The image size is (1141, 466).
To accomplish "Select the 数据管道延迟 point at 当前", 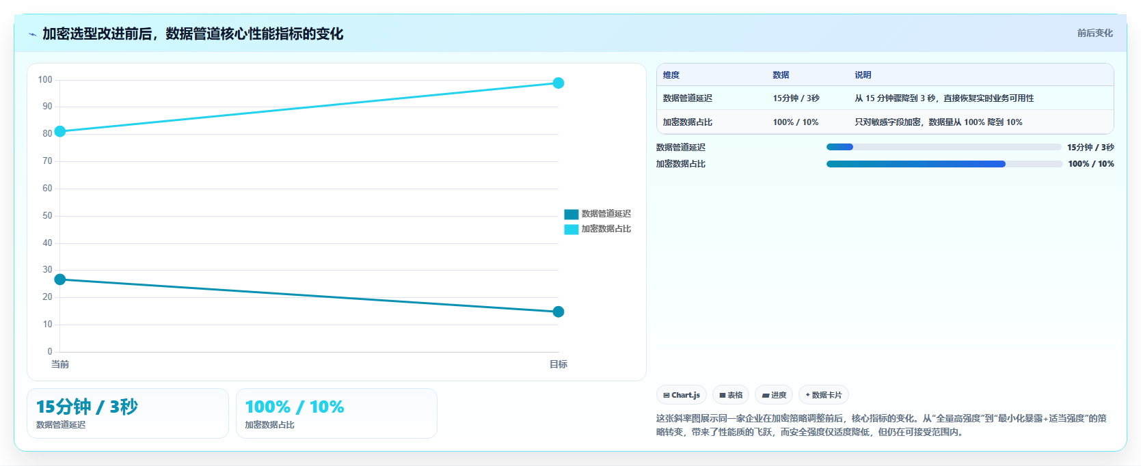I will click(x=60, y=279).
